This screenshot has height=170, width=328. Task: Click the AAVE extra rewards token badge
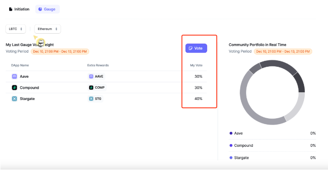coord(96,76)
